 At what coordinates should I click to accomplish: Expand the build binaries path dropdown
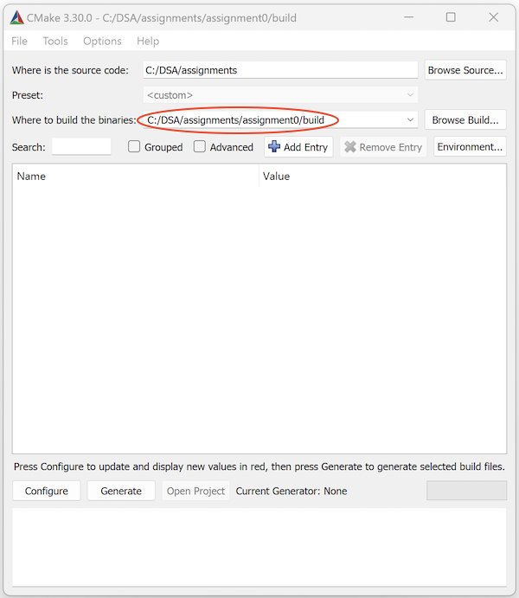(x=410, y=120)
